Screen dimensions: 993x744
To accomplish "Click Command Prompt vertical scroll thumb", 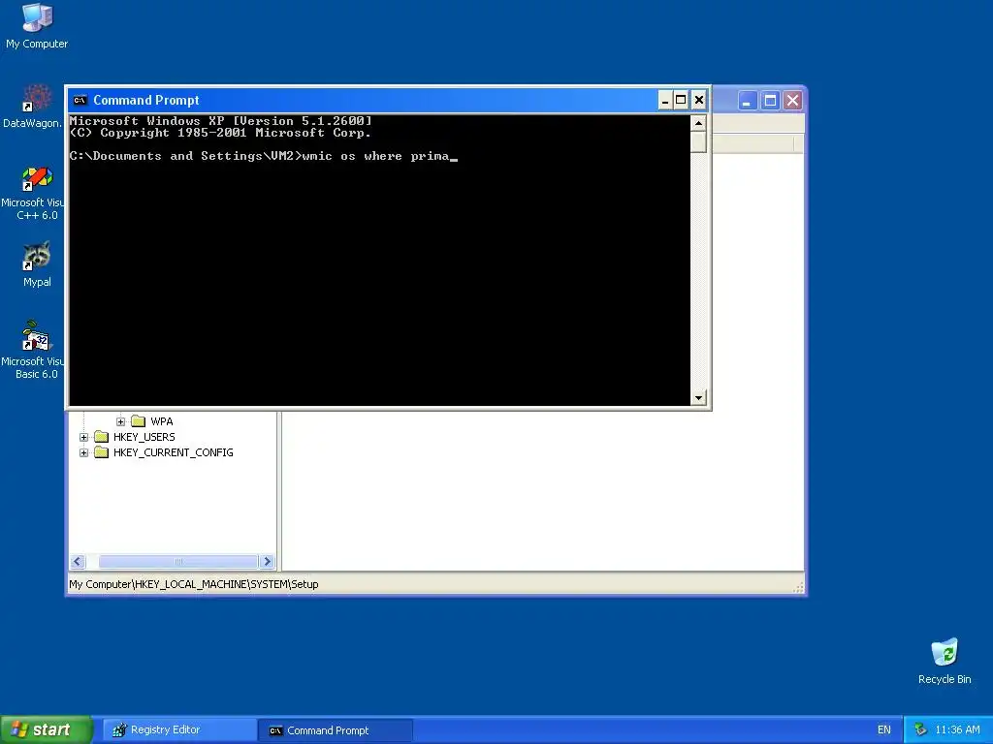I will click(698, 141).
